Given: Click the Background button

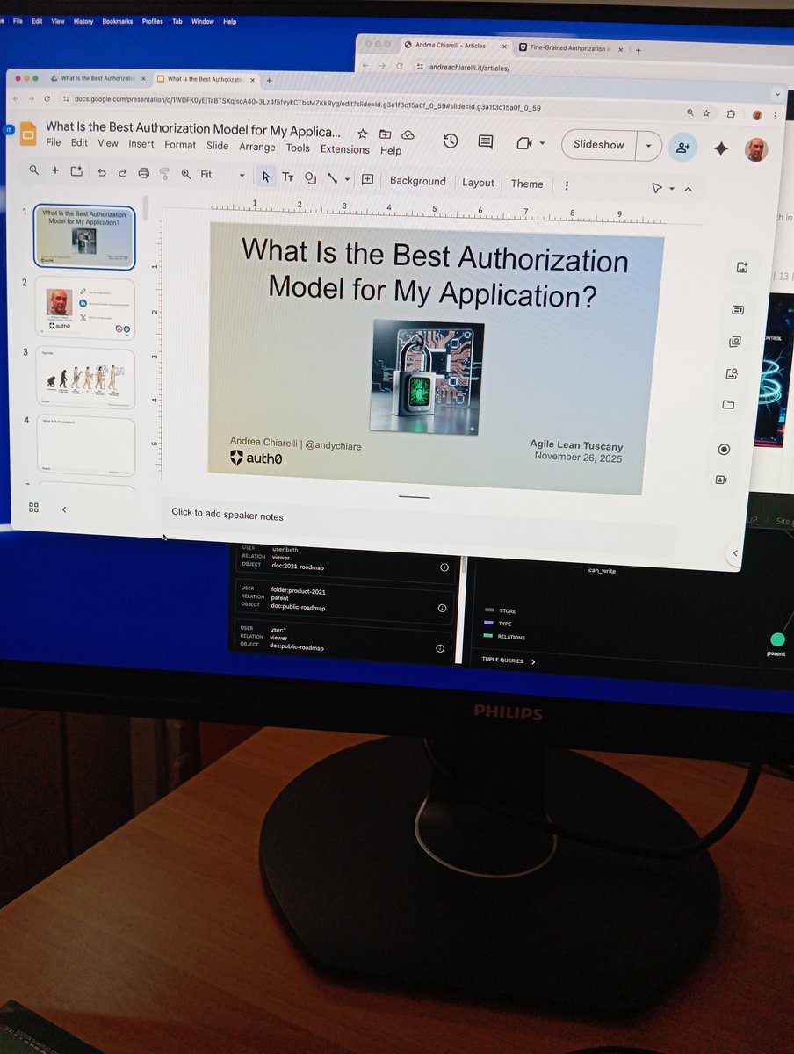Looking at the screenshot, I should (418, 181).
